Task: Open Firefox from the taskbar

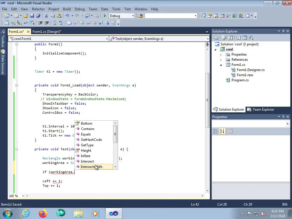Action: tap(43, 213)
